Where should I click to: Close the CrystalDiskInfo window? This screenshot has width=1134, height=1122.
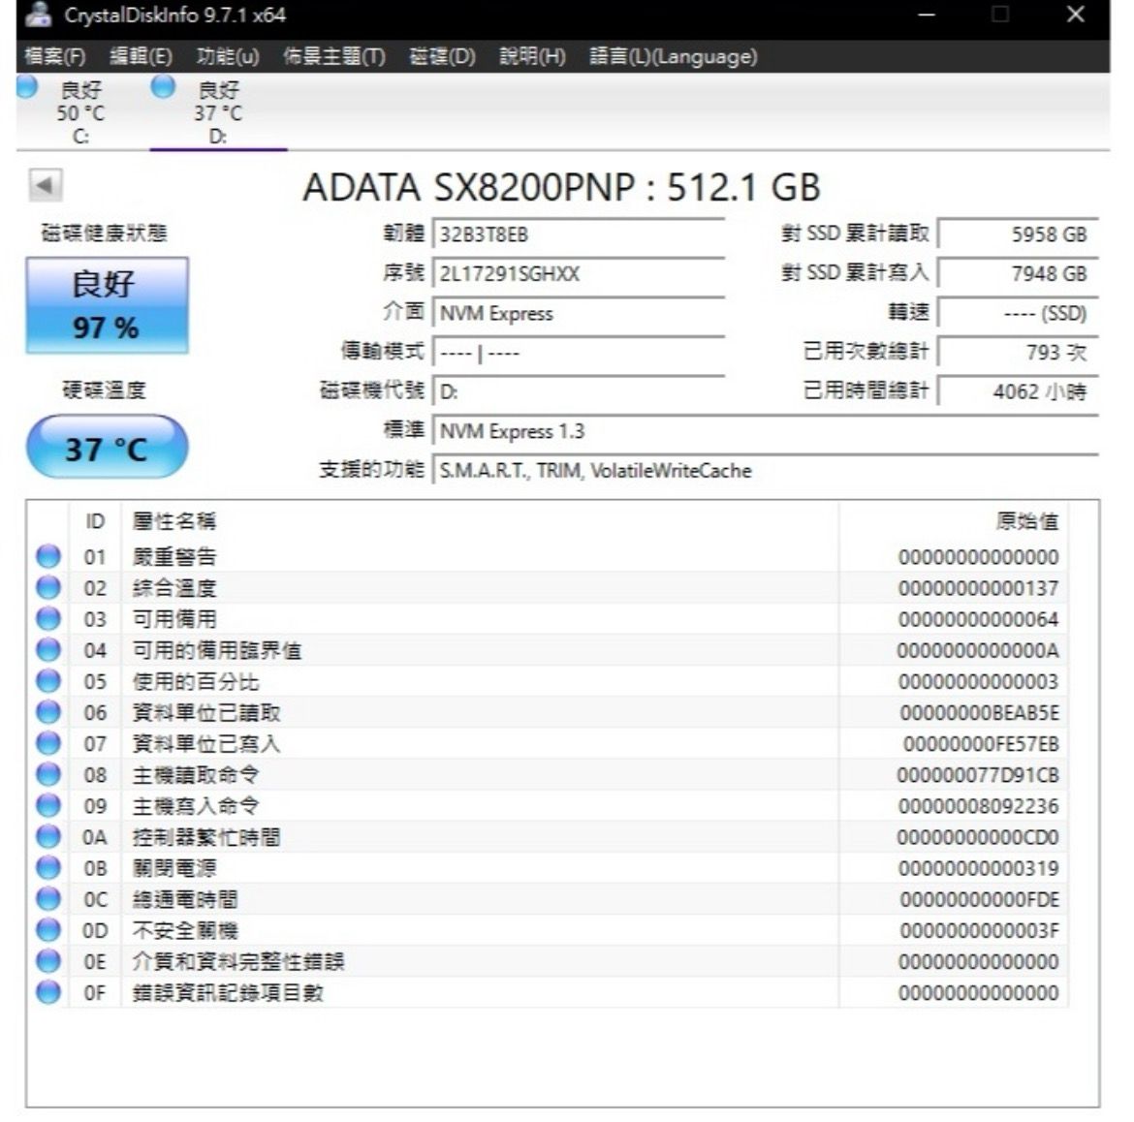(1076, 15)
